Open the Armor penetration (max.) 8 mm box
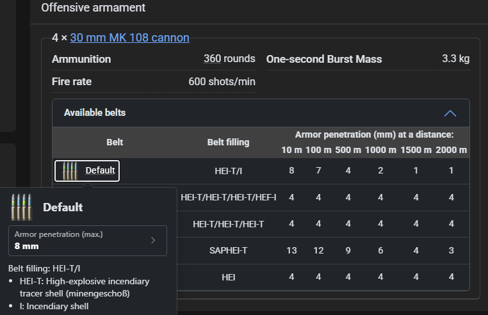Viewport: 488px width, 315px height. click(88, 241)
